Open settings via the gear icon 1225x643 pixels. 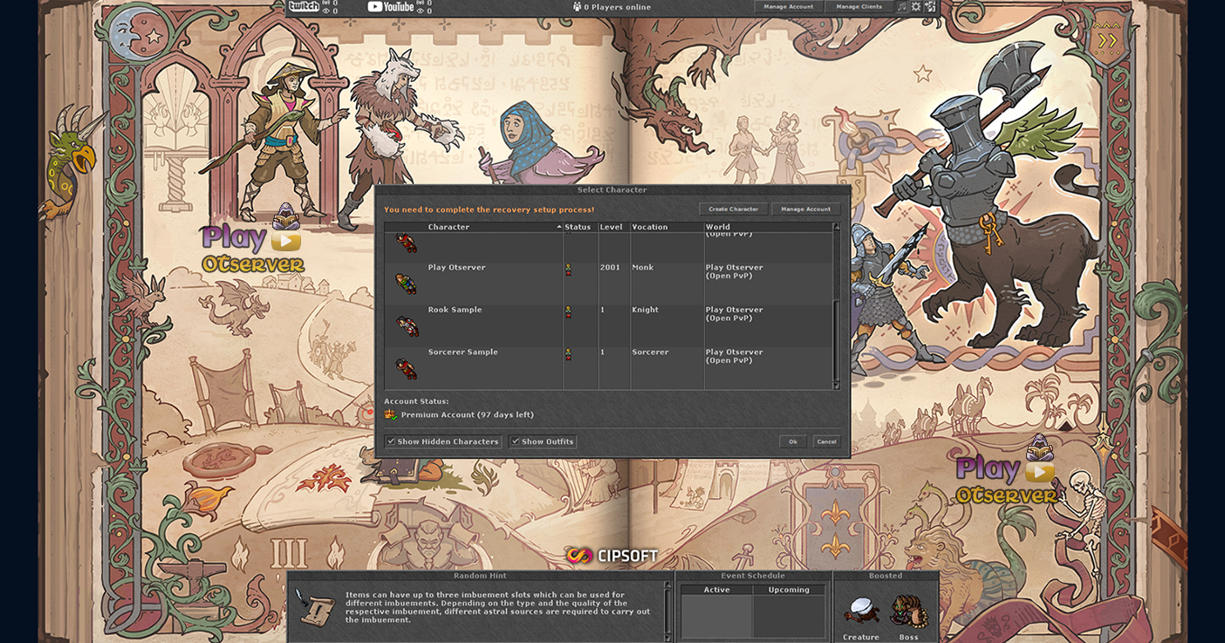pos(916,7)
